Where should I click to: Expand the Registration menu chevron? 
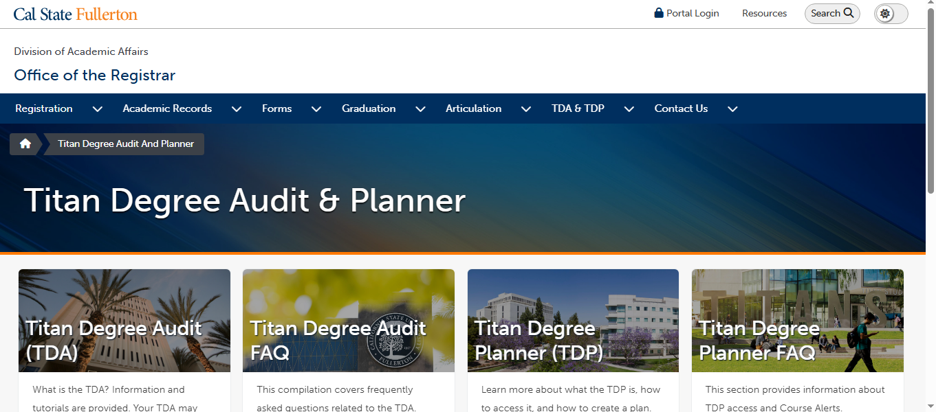(x=98, y=109)
